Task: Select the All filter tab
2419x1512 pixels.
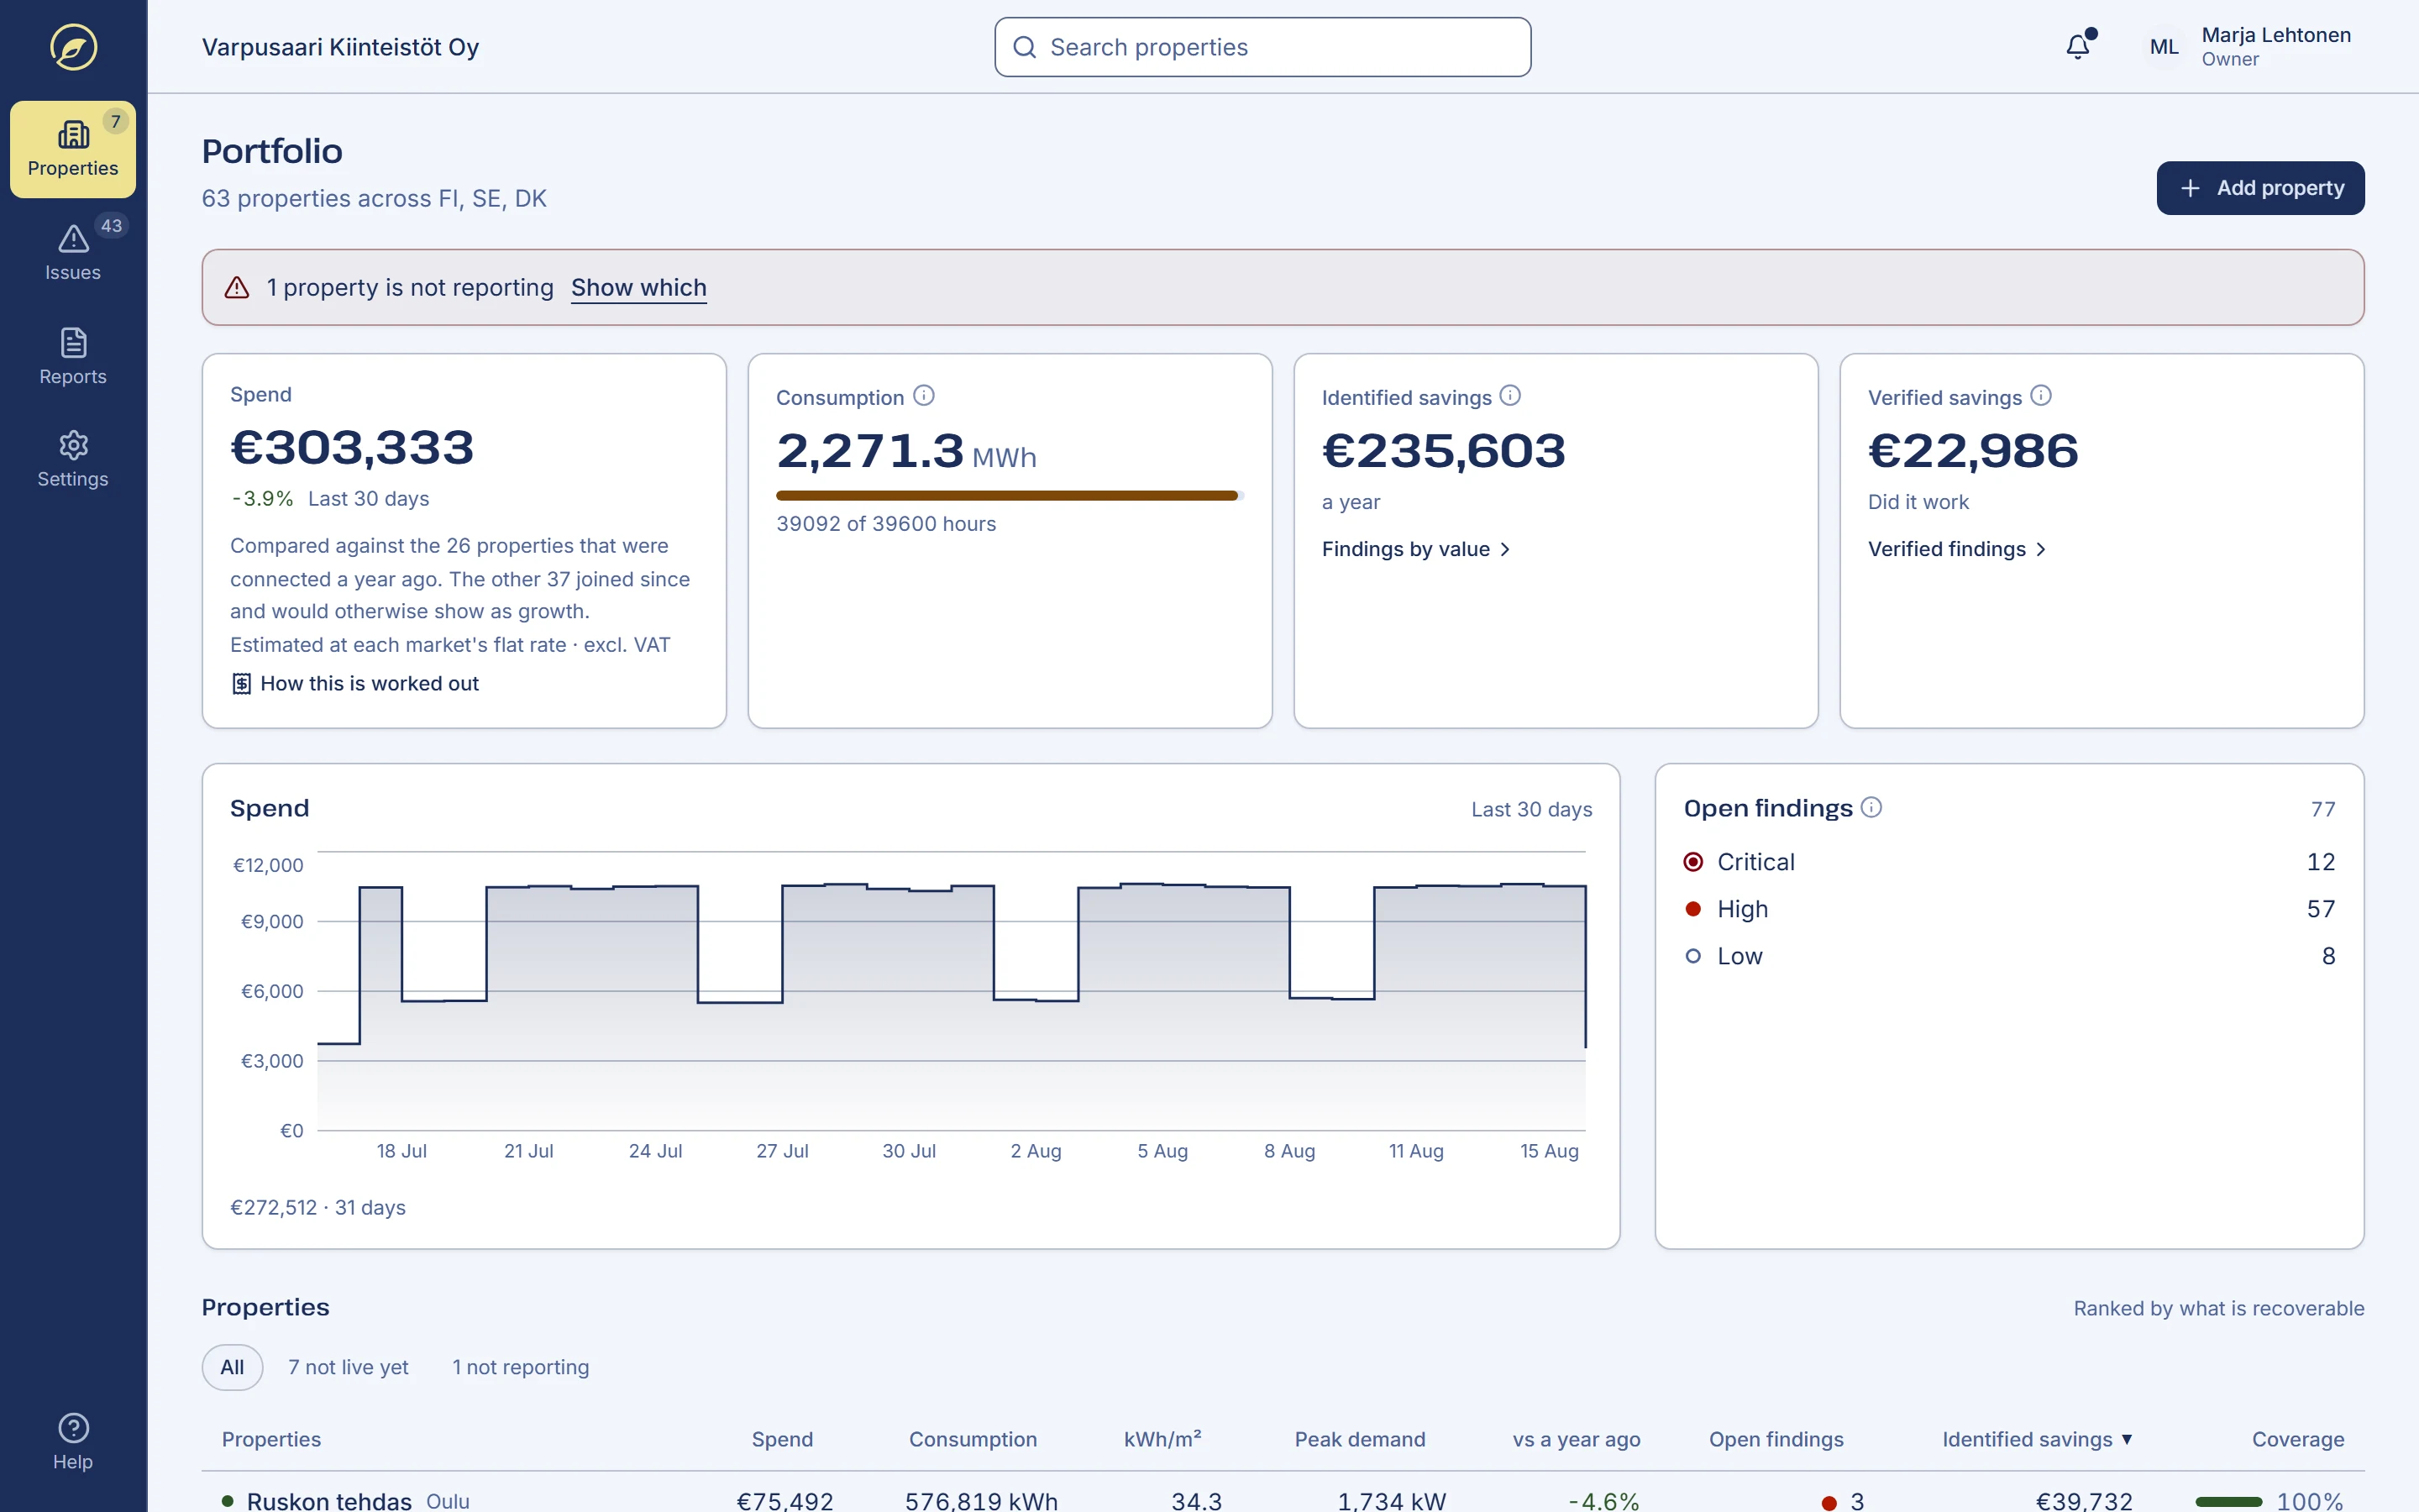Action: coord(232,1367)
